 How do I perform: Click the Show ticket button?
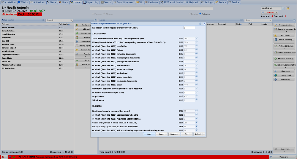coord(284,71)
